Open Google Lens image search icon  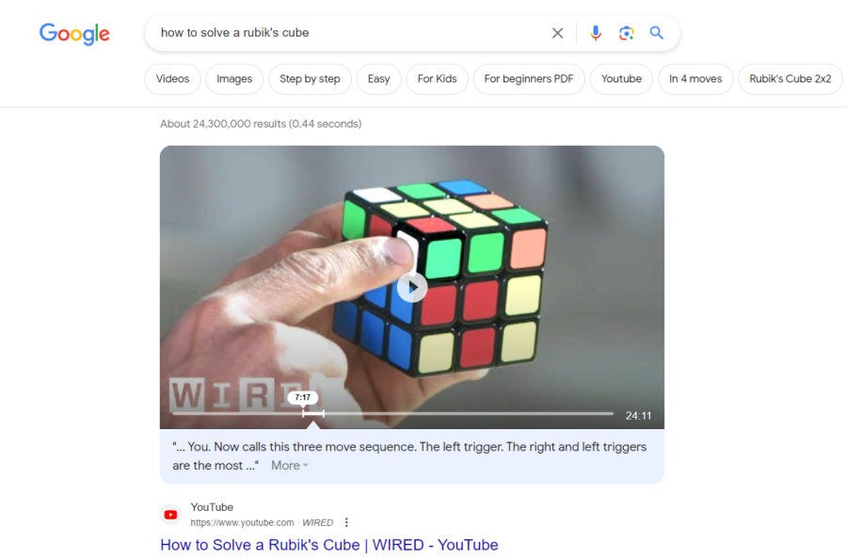coord(626,33)
